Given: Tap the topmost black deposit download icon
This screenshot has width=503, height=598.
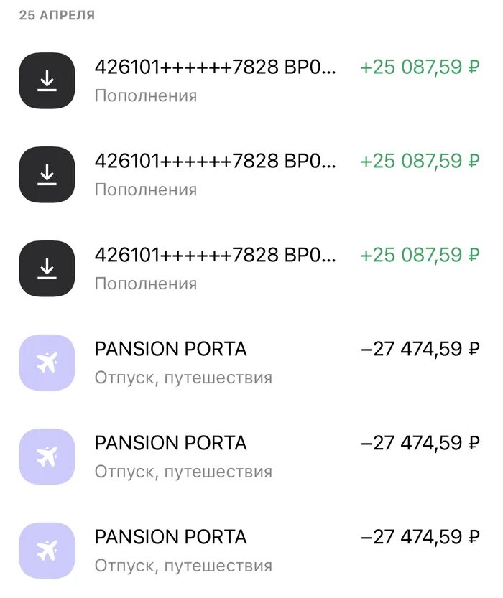Looking at the screenshot, I should point(47,80).
